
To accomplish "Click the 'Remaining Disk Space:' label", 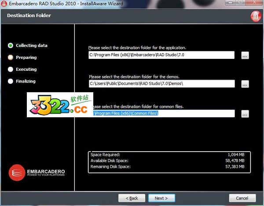I will pyautogui.click(x=110, y=166).
